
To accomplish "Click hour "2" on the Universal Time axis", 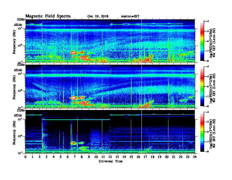I will tap(40, 157).
